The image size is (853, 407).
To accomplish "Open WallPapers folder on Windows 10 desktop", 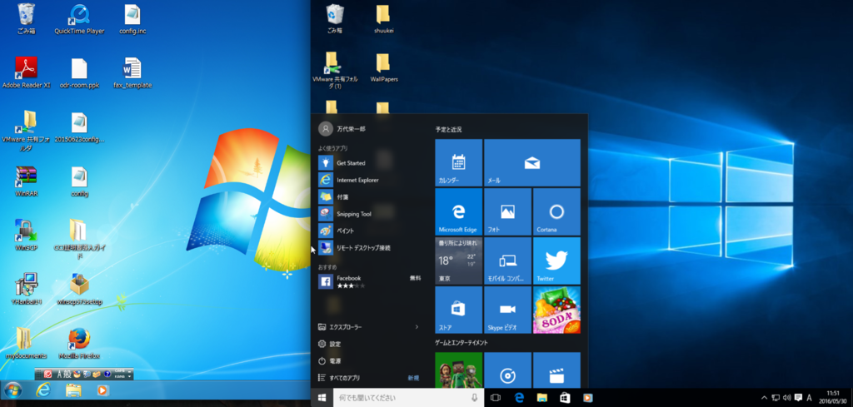I will 383,67.
